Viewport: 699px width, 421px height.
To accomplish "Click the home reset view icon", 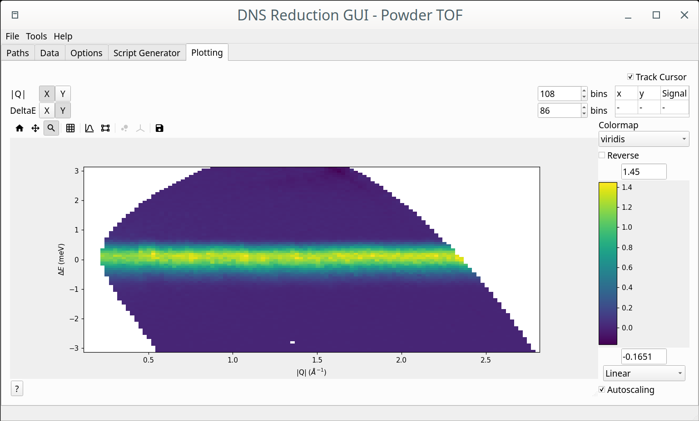I will (20, 128).
